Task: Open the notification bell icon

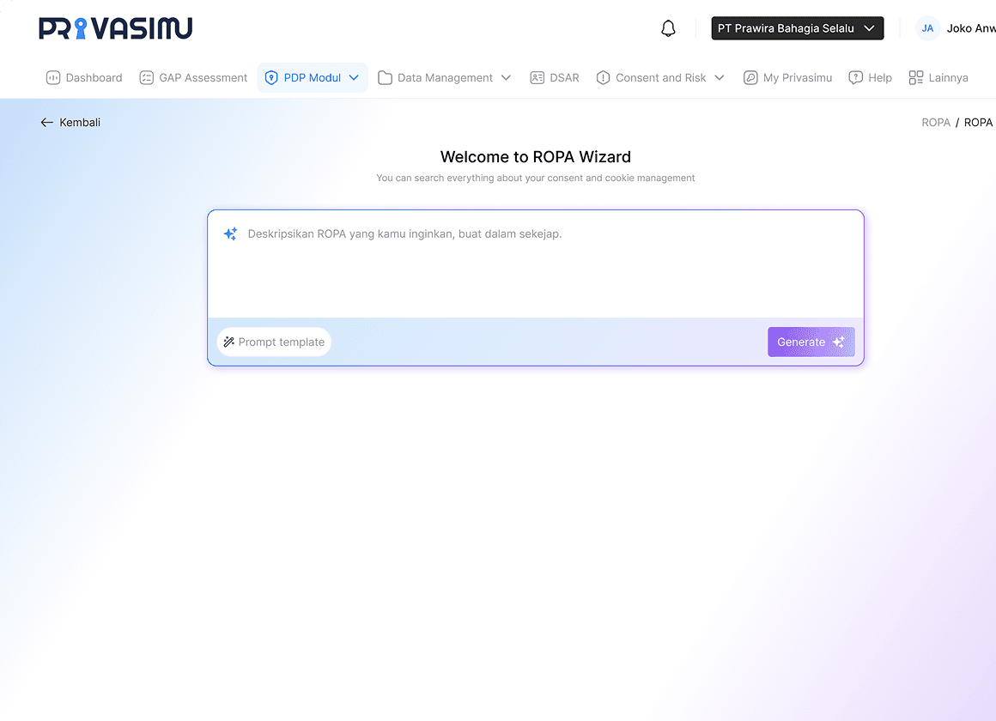Action: point(668,28)
